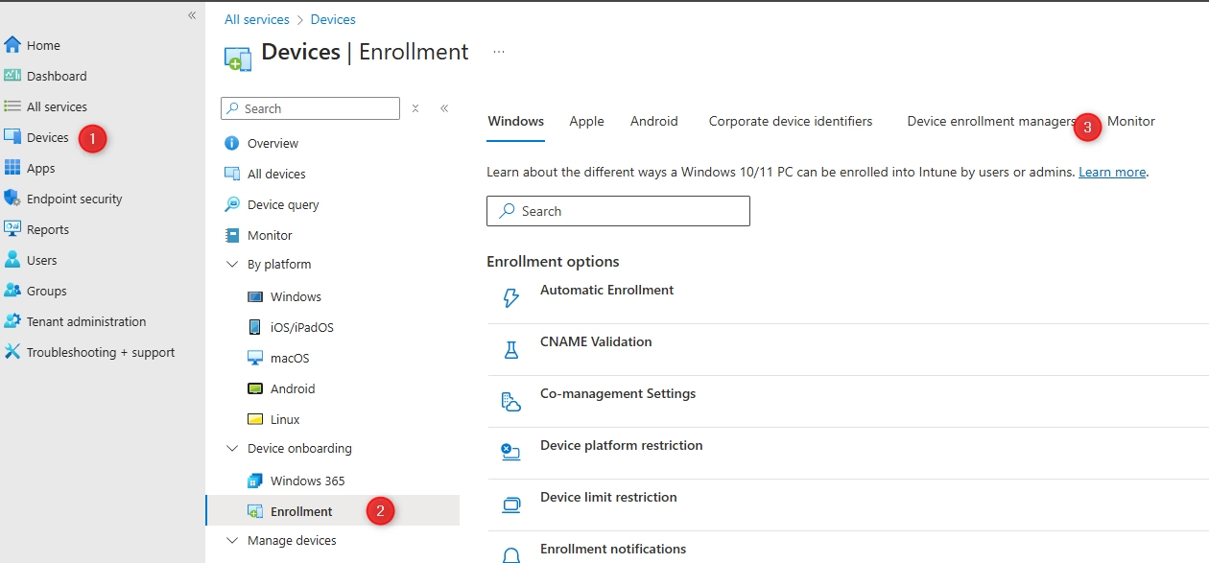1209x563 pixels.
Task: Collapse the By platform section
Action: tap(231, 264)
